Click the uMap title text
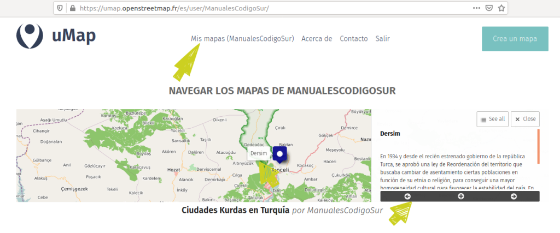The image size is (560, 233). click(x=74, y=35)
